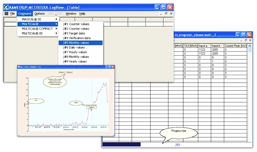Restore the inner table of progress window
257x152 pixels.
246,40
